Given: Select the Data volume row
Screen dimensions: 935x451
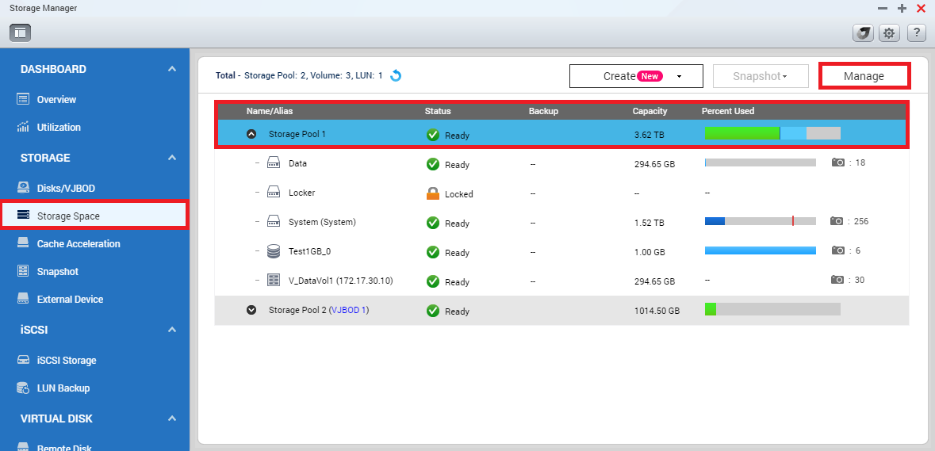Looking at the screenshot, I should pos(561,162).
